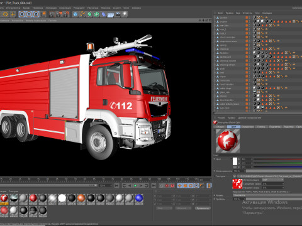
Task: Jump to the start of the animation
Action: pyautogui.click(x=117, y=186)
